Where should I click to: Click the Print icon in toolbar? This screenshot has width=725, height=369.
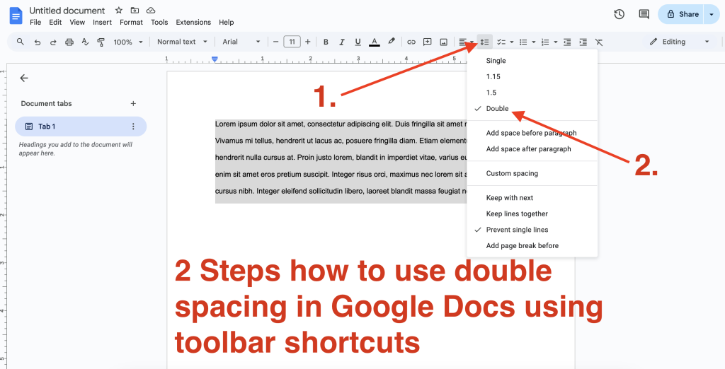[69, 42]
